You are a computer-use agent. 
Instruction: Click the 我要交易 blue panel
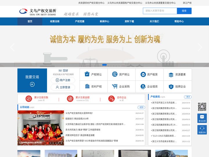32,81
